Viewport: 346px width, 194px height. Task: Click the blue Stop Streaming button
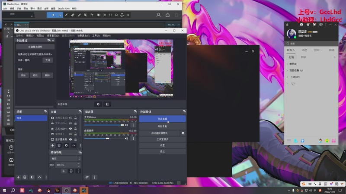pyautogui.click(x=163, y=119)
